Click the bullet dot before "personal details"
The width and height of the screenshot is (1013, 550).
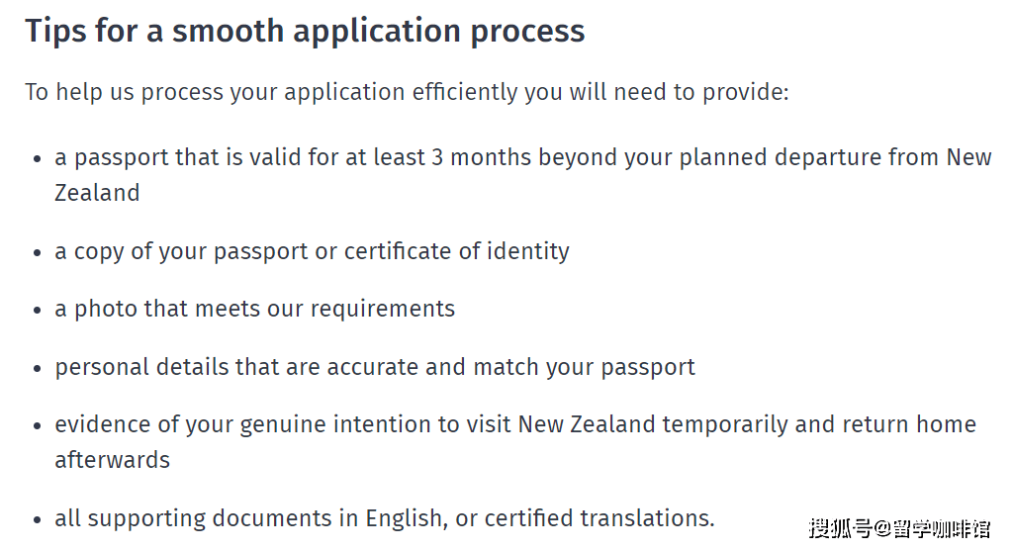click(x=37, y=368)
